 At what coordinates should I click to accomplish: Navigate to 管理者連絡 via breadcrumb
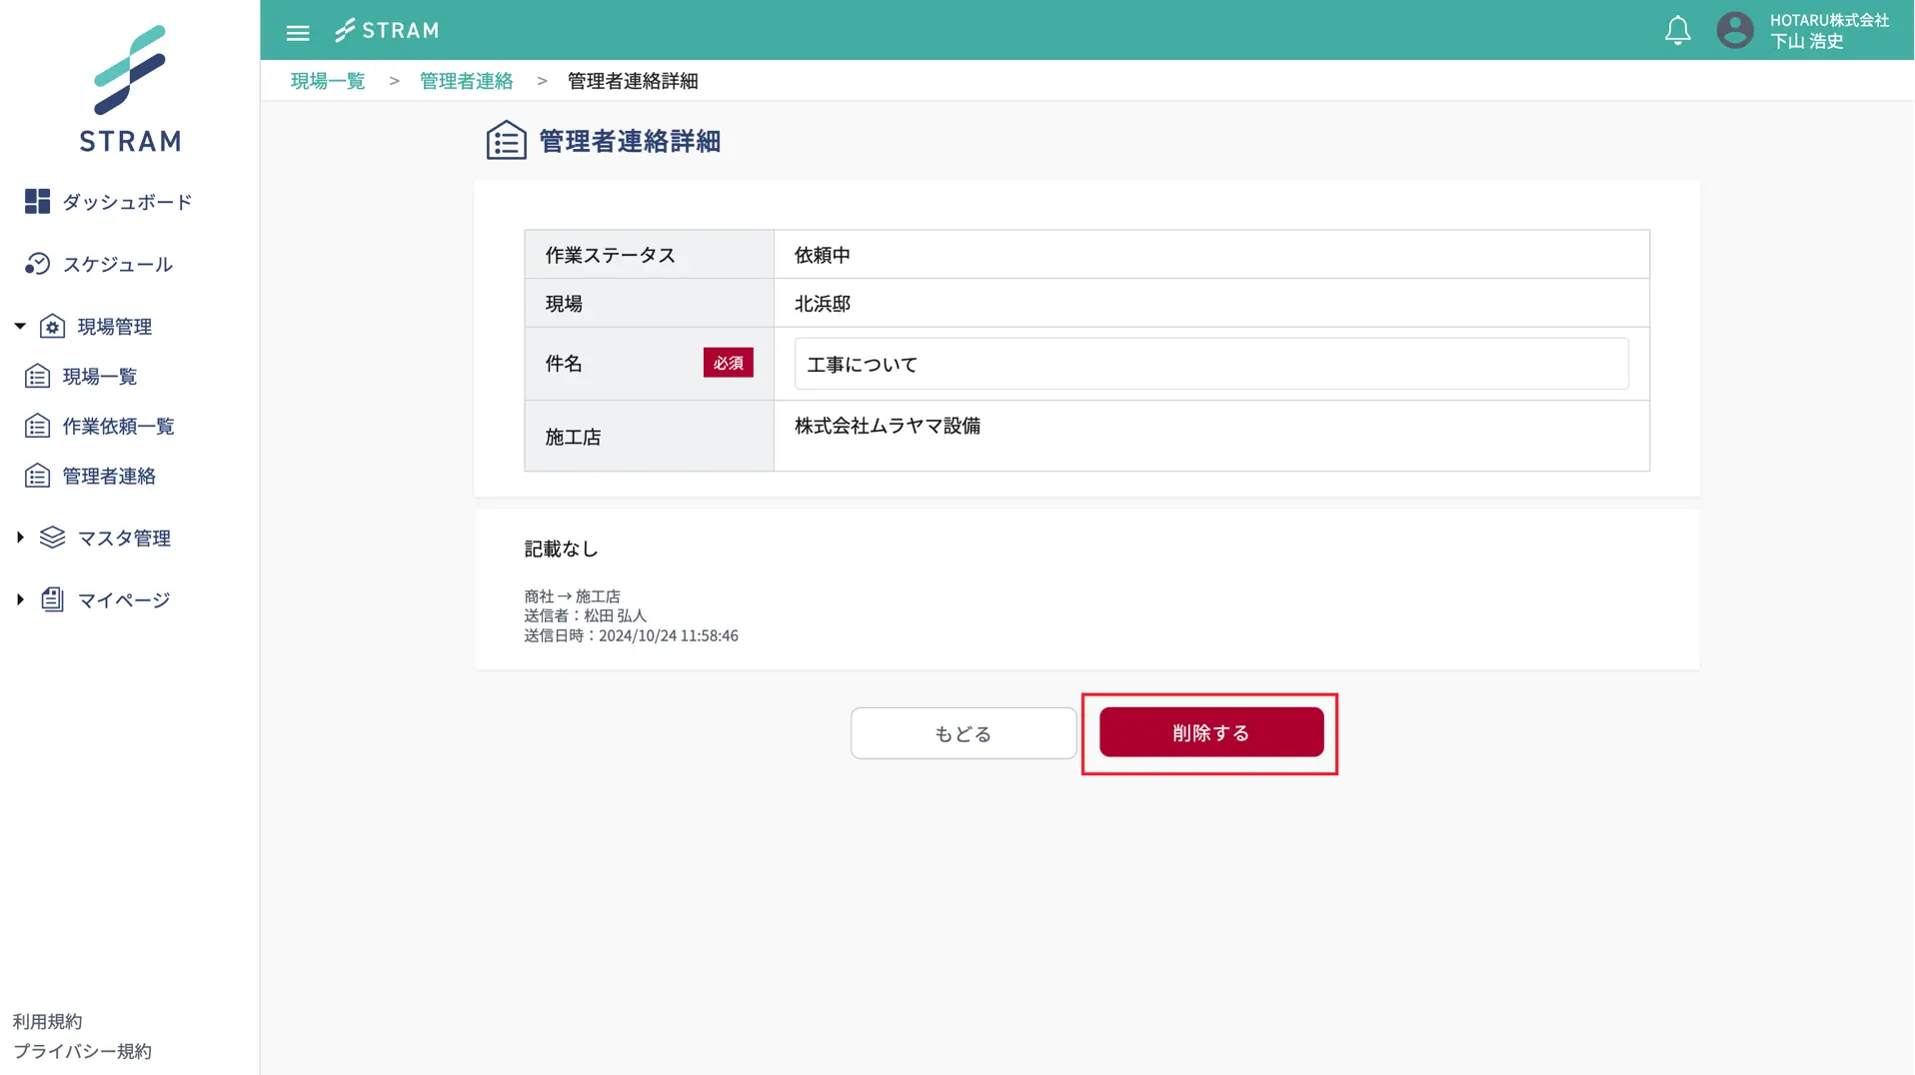[466, 80]
